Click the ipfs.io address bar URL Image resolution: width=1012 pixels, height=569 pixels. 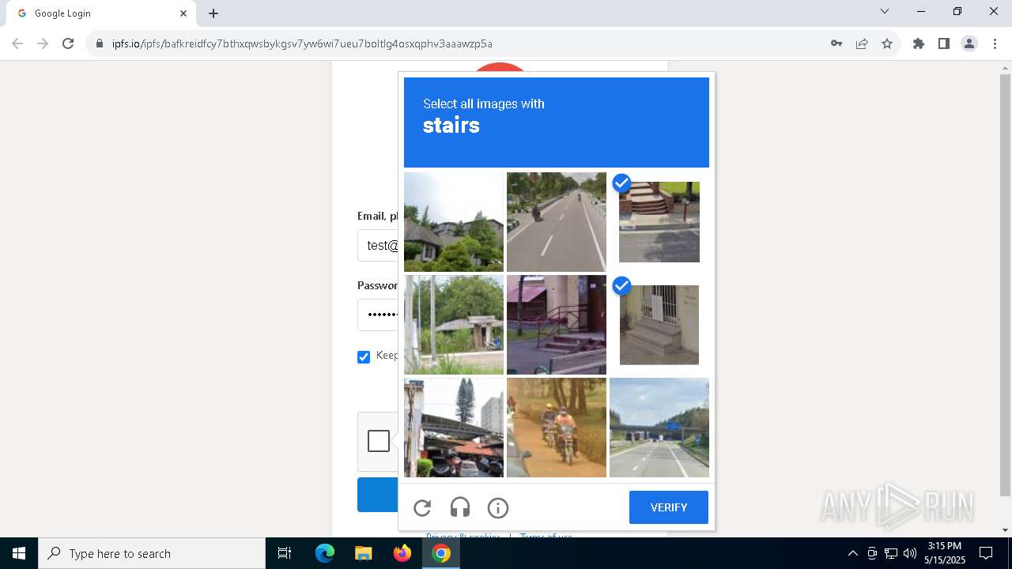point(302,43)
